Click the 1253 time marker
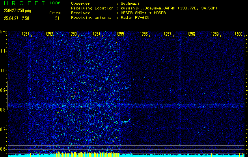Screen dimensions: 248x157 pyautogui.click(x=73, y=34)
